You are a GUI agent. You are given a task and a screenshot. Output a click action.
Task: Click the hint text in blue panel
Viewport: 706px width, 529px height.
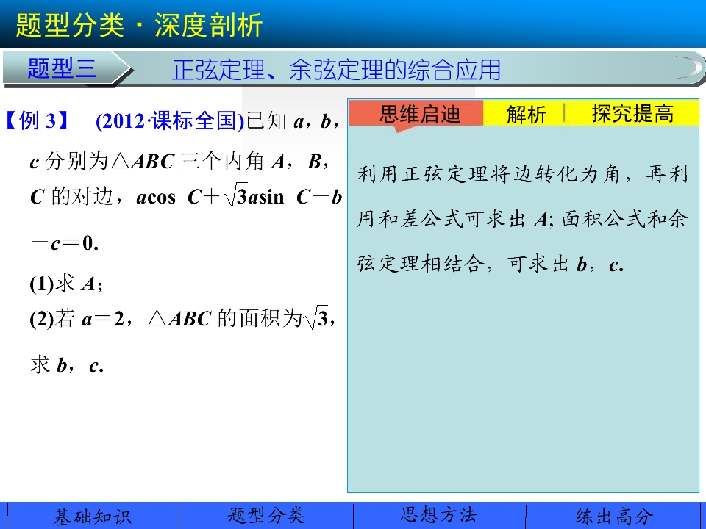click(x=522, y=219)
